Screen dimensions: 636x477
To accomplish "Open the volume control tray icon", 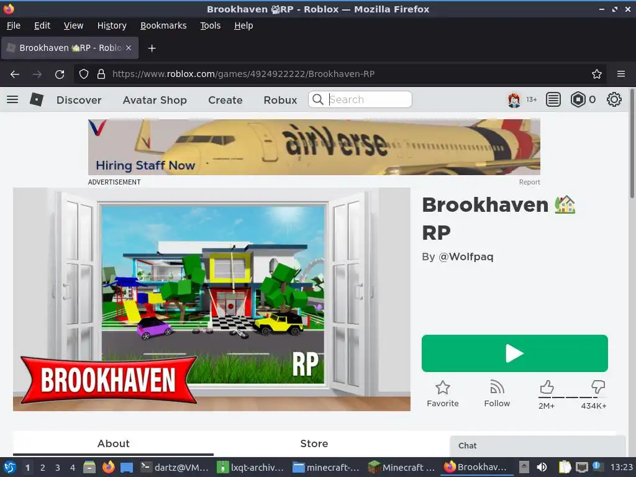I will tap(542, 467).
